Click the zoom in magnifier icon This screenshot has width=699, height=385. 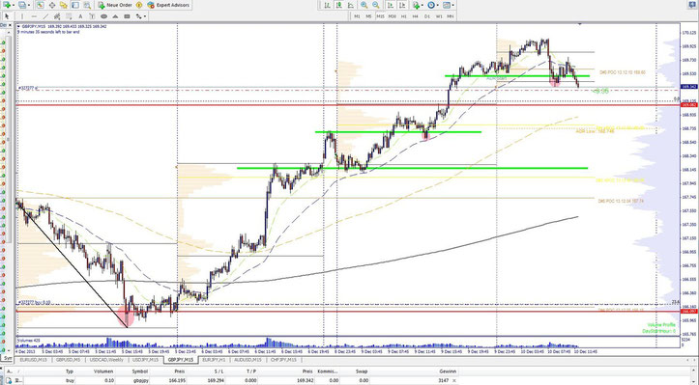364,5
